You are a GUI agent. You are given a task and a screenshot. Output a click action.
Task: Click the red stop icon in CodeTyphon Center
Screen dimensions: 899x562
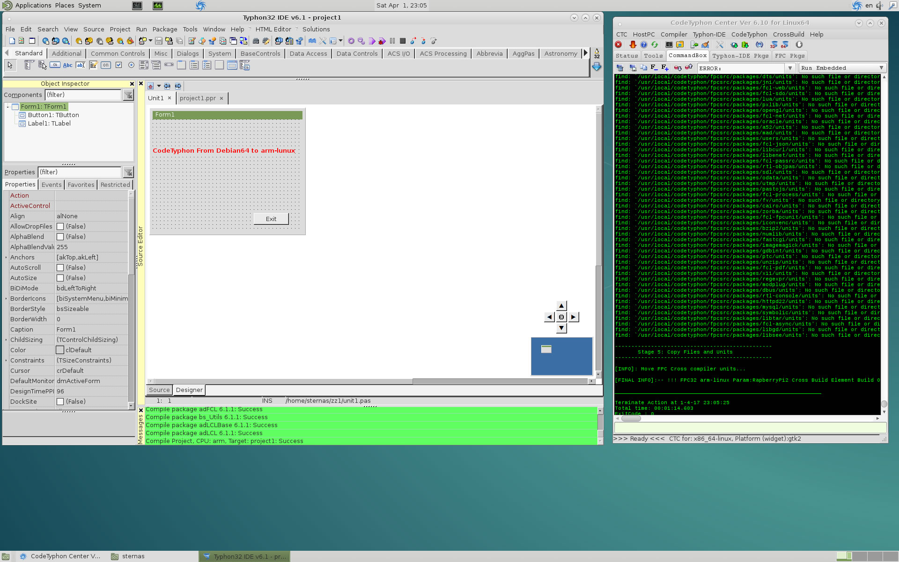pyautogui.click(x=618, y=44)
